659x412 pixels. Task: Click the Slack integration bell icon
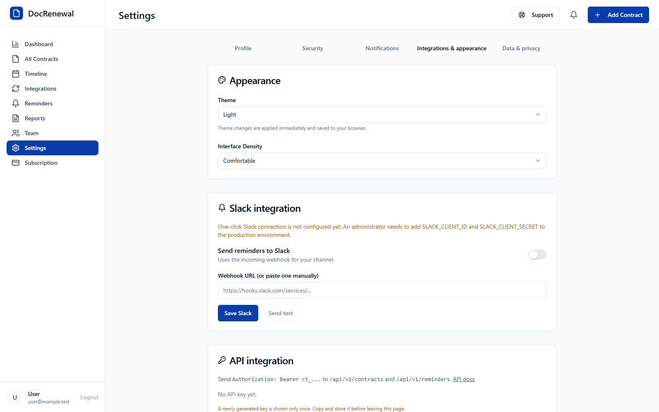(x=222, y=208)
